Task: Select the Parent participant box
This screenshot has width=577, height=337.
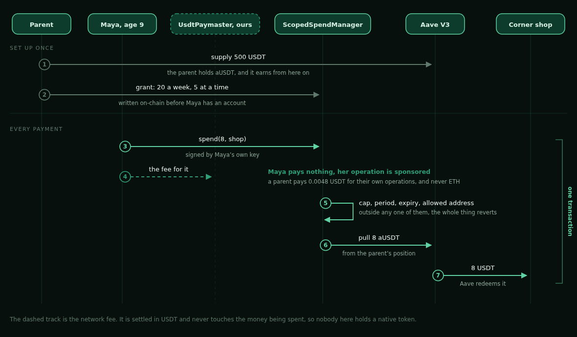Action: pos(42,24)
